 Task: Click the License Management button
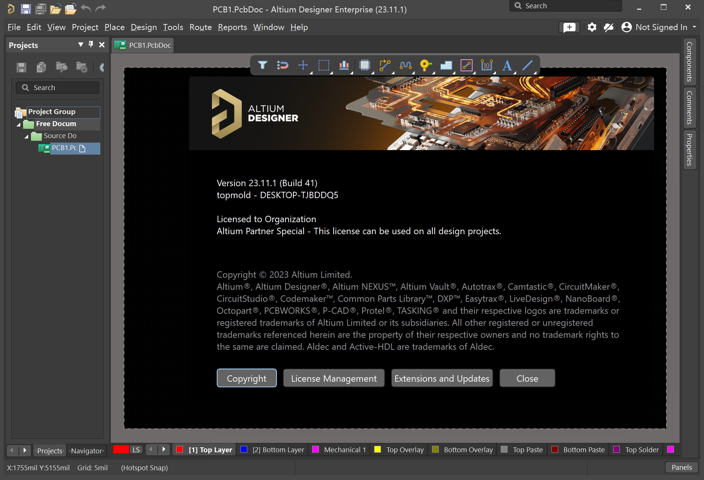(334, 378)
